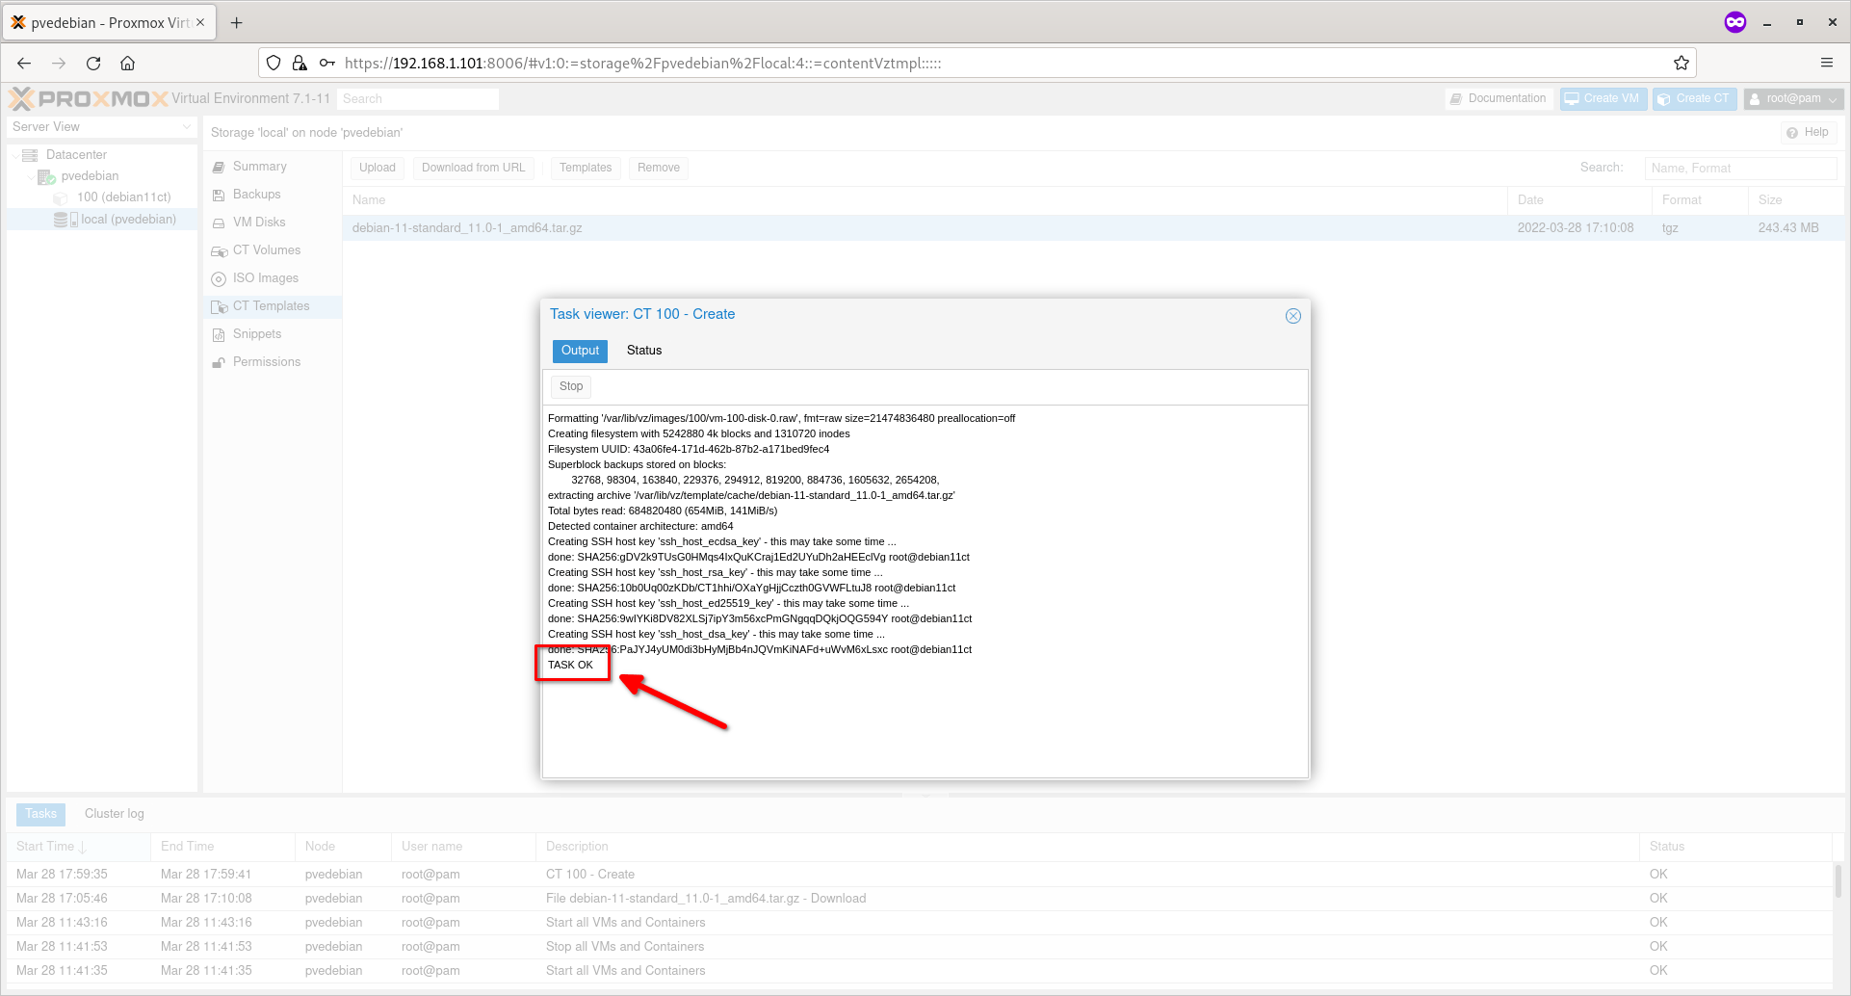Go to browser home page icon
The image size is (1851, 996).
click(127, 64)
